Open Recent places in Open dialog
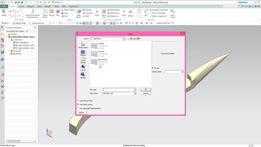The width and height of the screenshot is (261, 147). pos(83,45)
